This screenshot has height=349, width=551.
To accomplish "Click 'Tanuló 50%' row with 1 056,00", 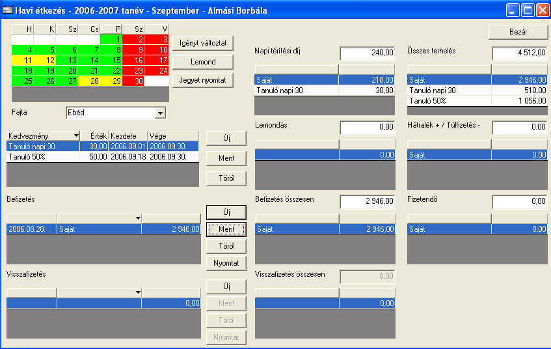I will pyautogui.click(x=477, y=101).
